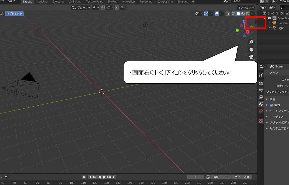Select rendered viewport shading icon
This screenshot has width=289, height=185.
[x=248, y=14]
